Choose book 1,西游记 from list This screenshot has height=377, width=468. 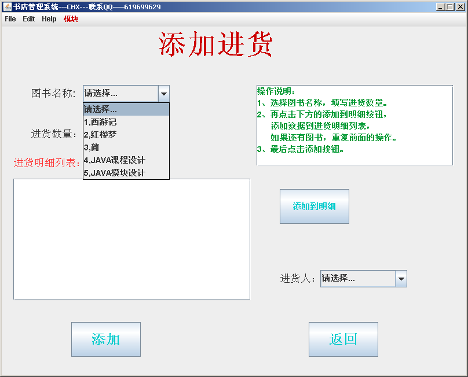point(126,122)
